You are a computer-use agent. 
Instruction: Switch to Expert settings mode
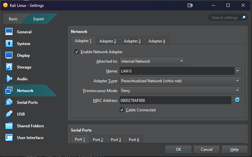point(39,19)
